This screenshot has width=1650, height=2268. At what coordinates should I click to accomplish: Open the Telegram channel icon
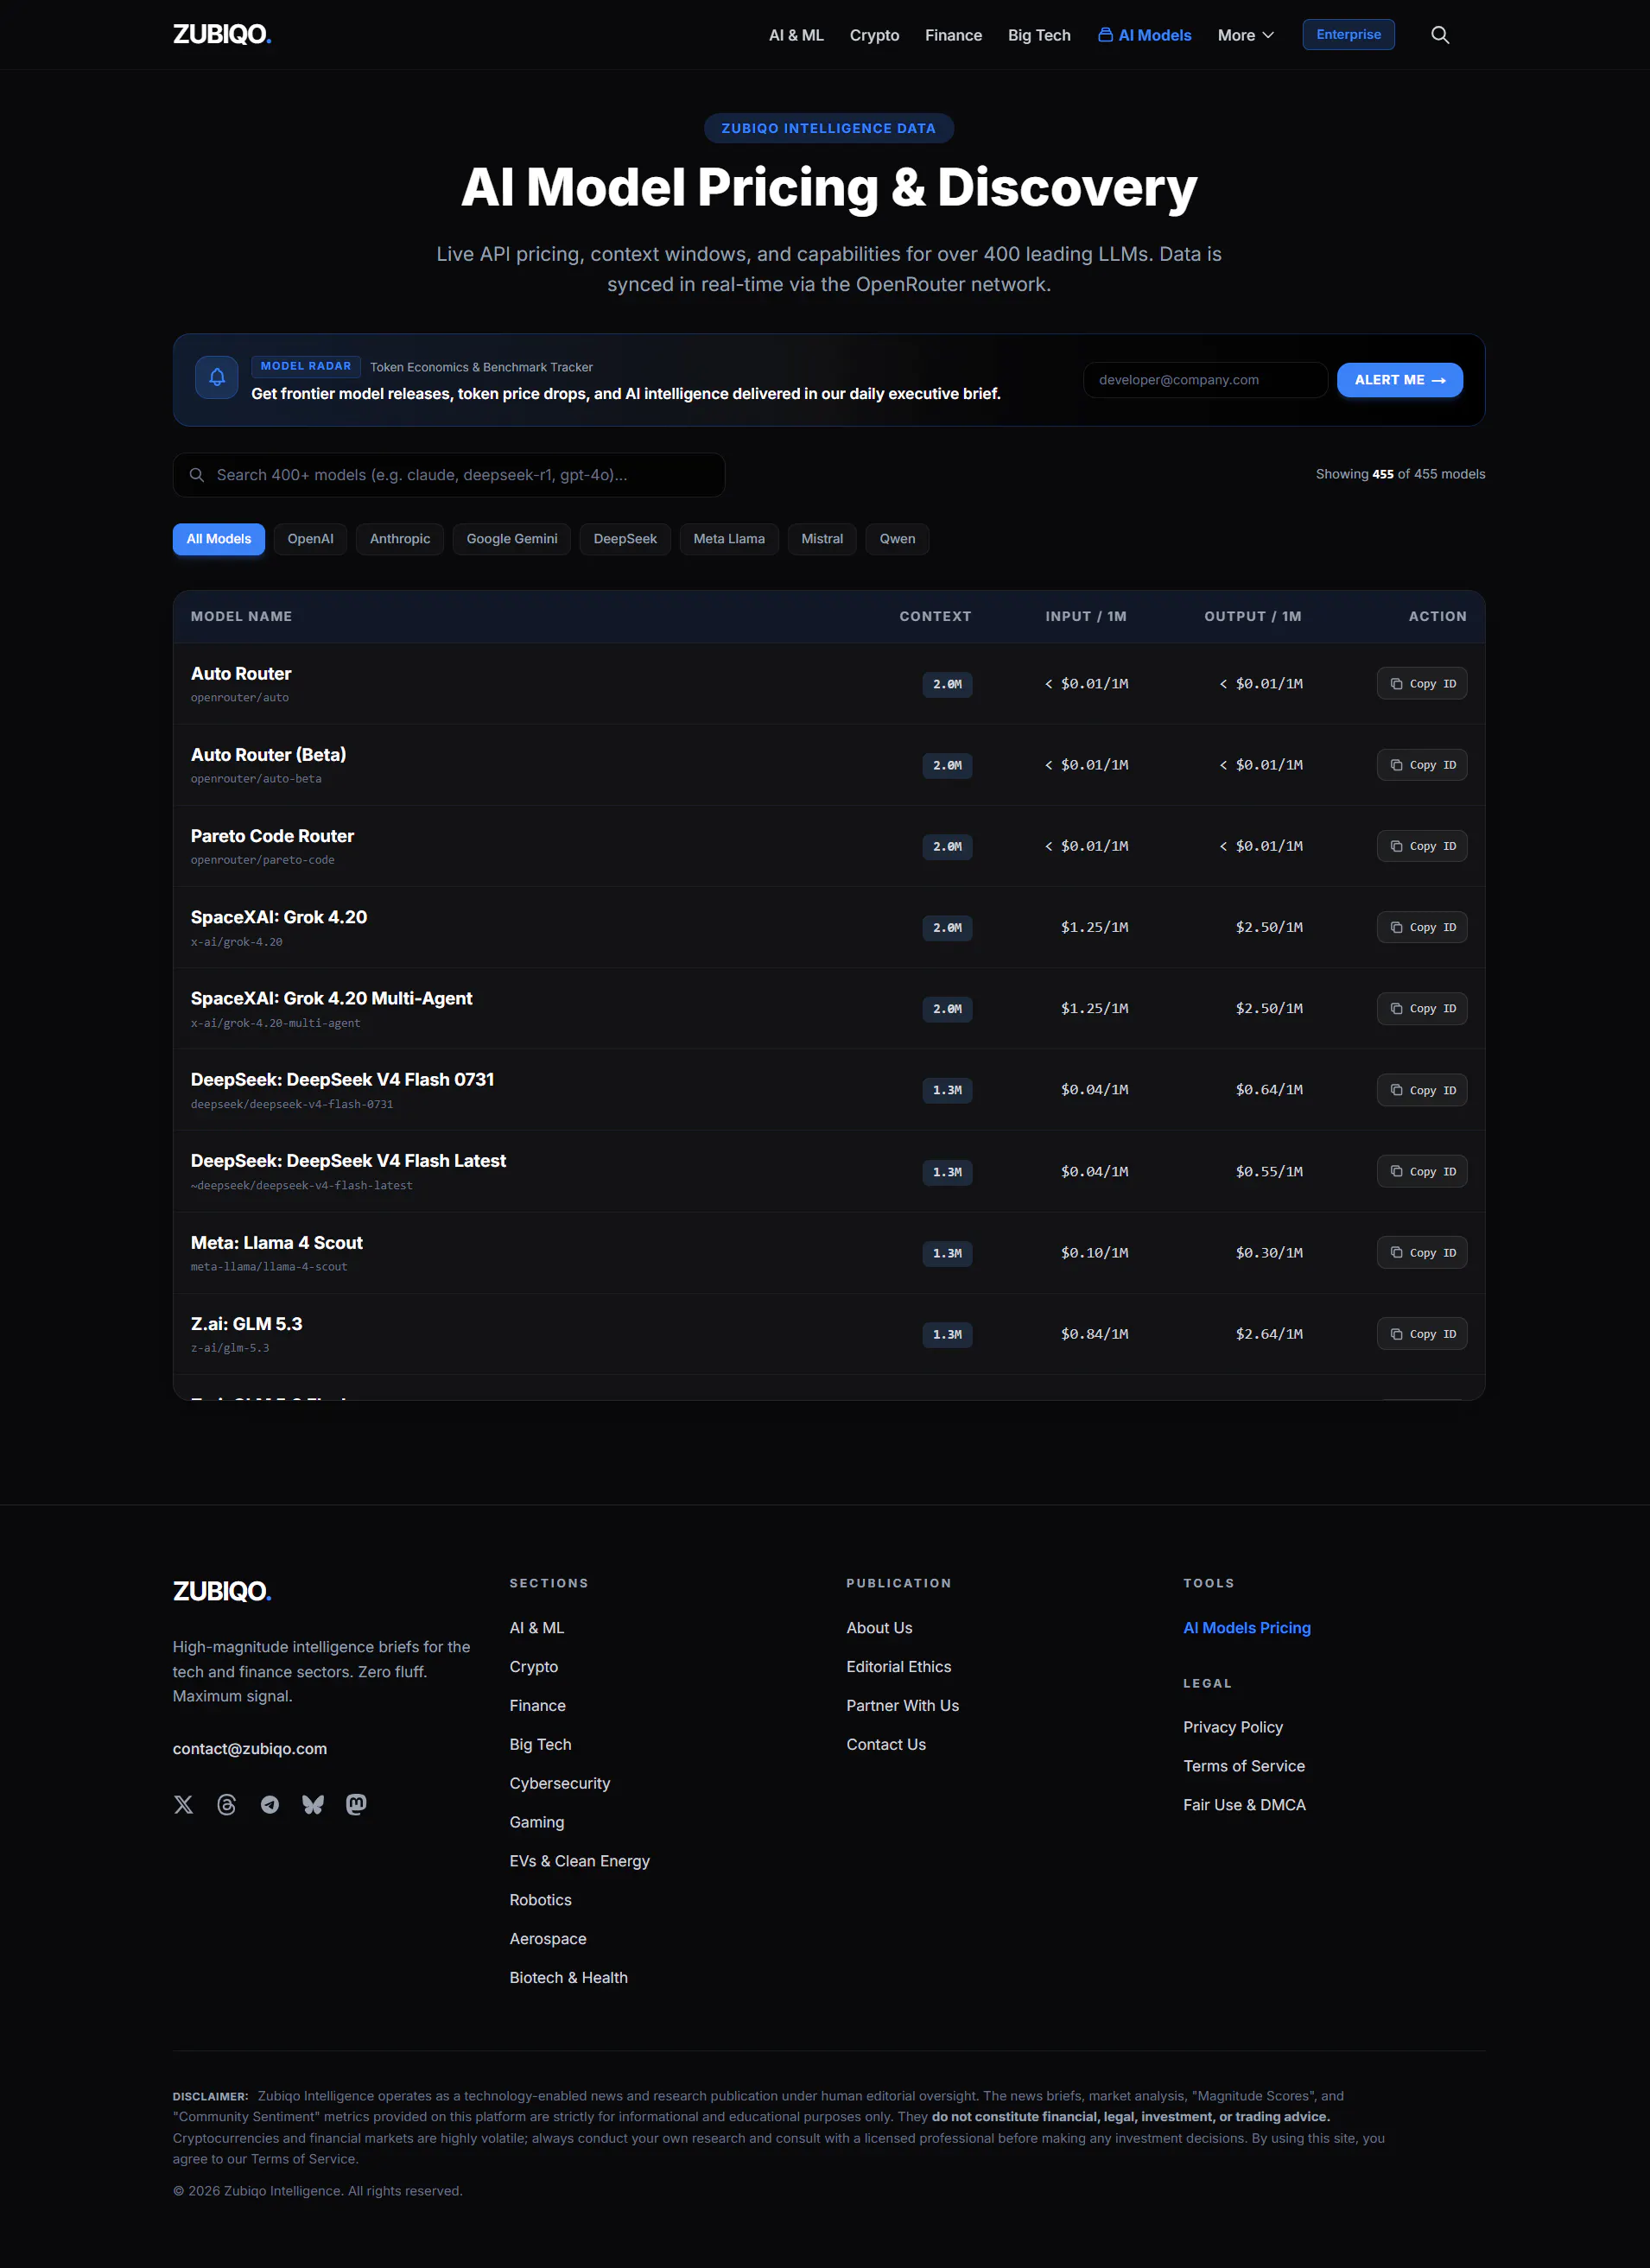[x=270, y=1804]
